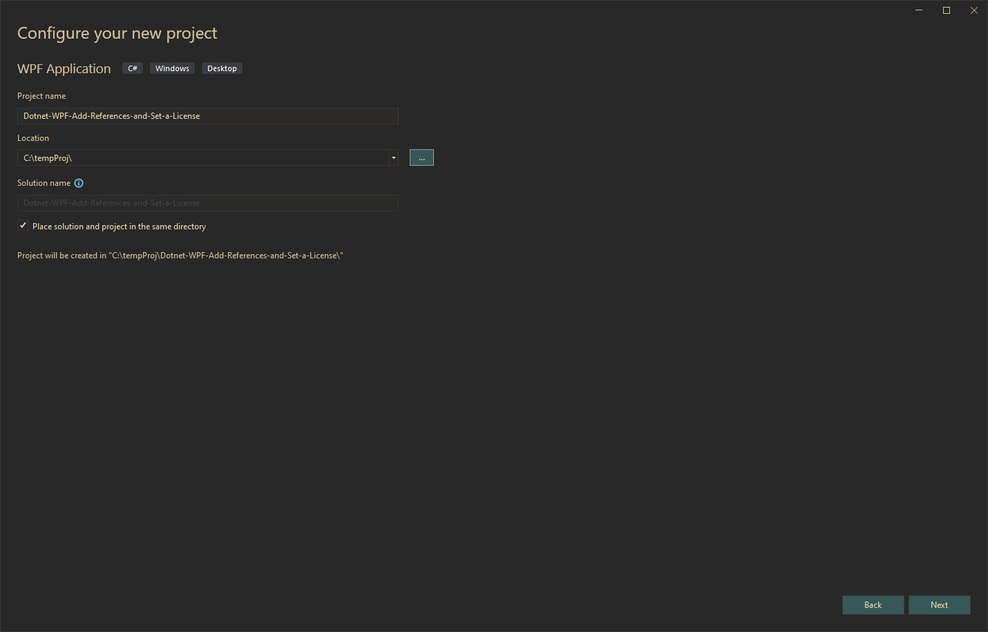Click the 'Project will be created in' path text

pos(180,256)
